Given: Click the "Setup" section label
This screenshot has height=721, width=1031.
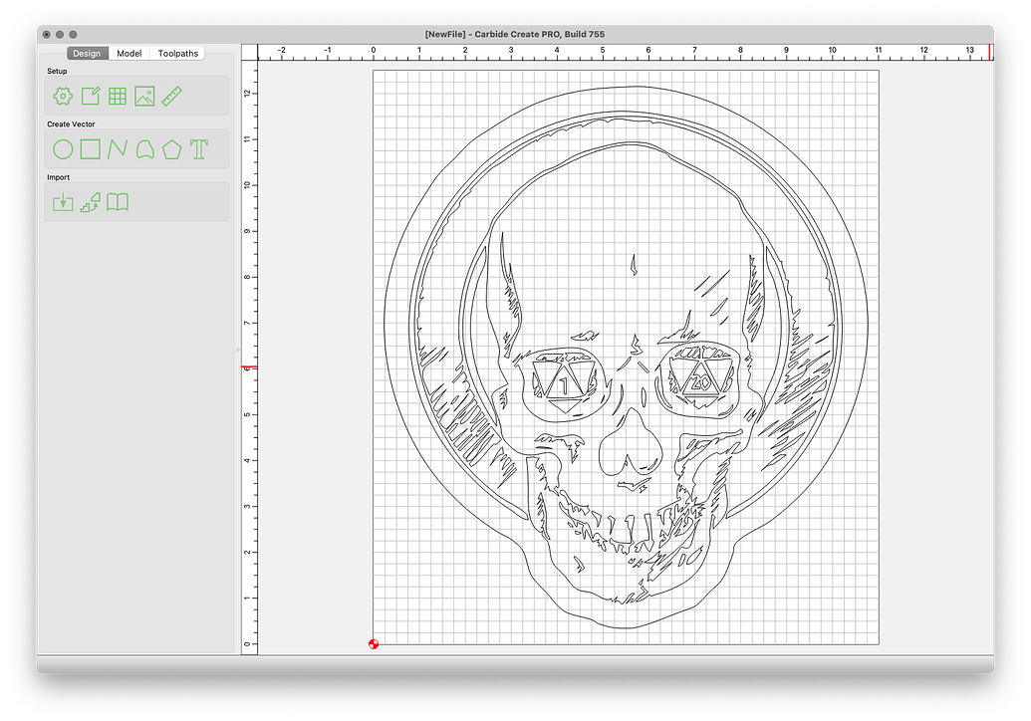Looking at the screenshot, I should [57, 71].
